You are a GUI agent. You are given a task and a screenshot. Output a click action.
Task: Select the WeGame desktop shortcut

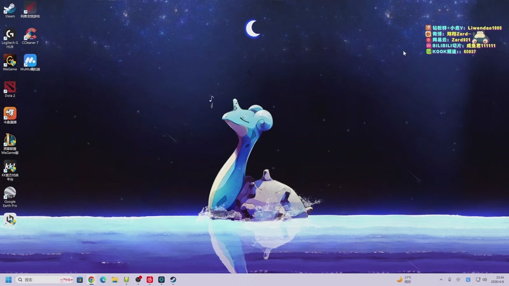(10, 63)
